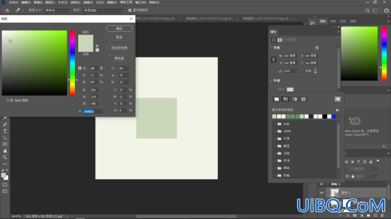Collapse the Transform section in Properties

pos(271,48)
